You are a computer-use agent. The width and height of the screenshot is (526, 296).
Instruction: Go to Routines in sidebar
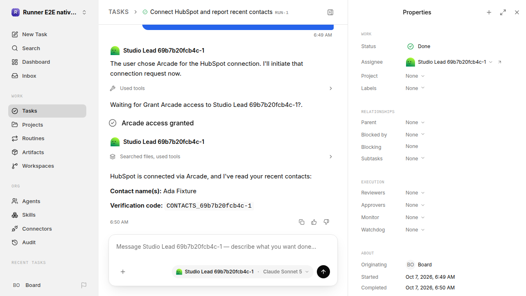47,139
